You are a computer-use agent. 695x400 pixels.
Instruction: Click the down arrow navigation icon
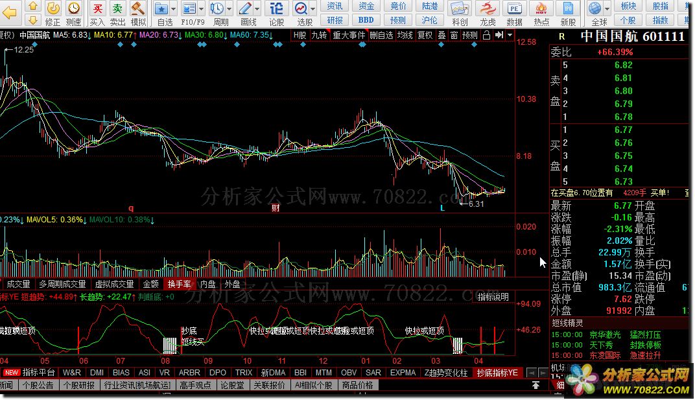(x=33, y=19)
